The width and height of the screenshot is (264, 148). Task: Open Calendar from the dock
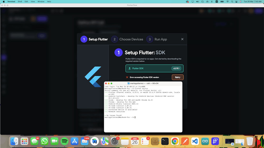point(135,141)
